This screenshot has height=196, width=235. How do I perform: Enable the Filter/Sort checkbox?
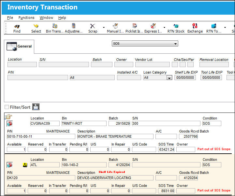point(7,107)
